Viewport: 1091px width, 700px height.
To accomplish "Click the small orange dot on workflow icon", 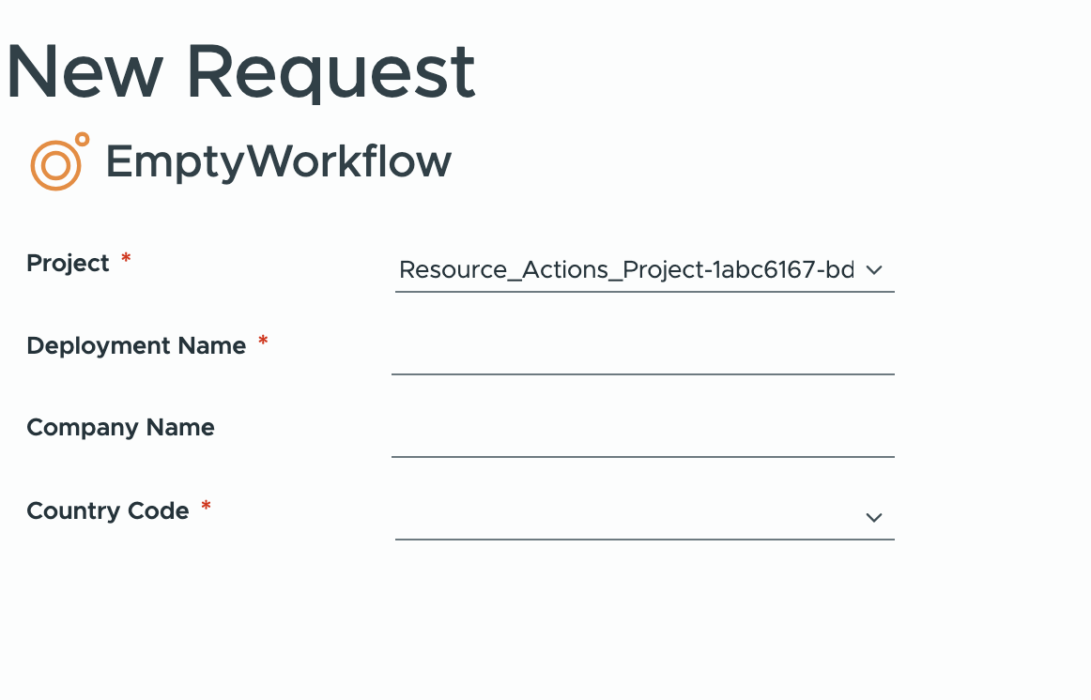I will tap(82, 139).
